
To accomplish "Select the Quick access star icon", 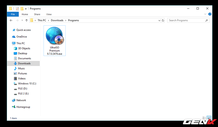I will pos(14,30).
